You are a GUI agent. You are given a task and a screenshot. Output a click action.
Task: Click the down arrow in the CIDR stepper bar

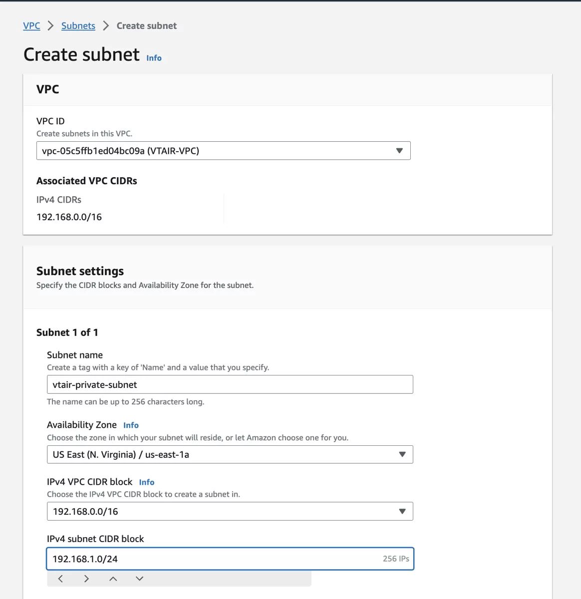(139, 579)
